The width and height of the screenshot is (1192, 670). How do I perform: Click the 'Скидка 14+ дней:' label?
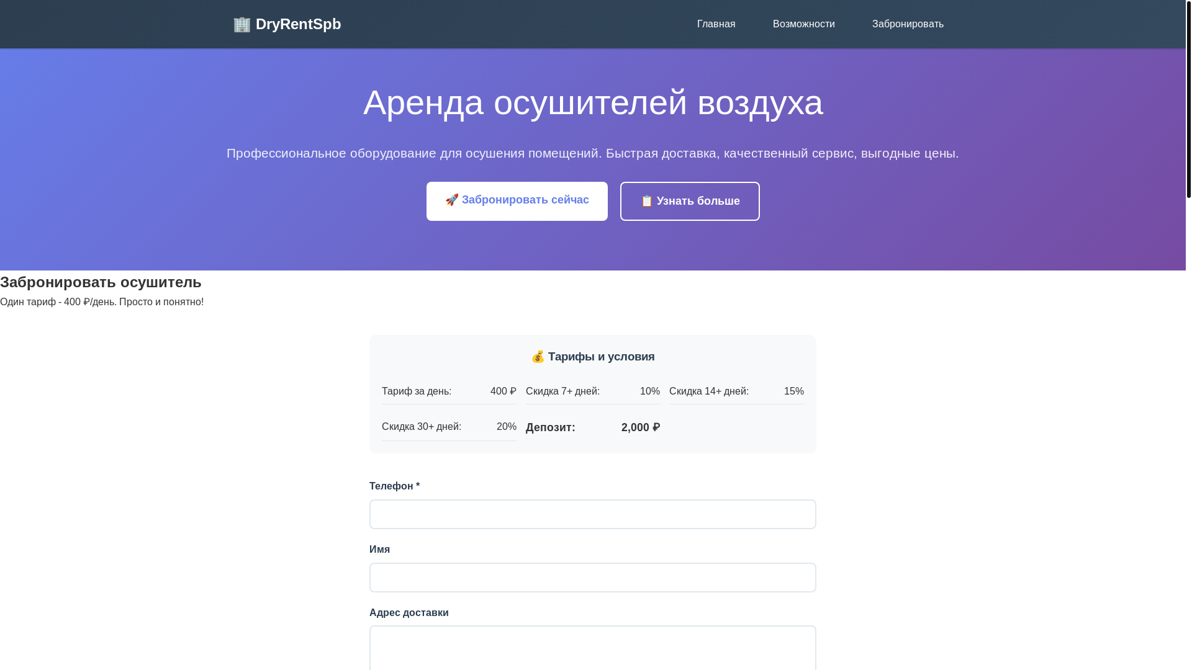[709, 391]
